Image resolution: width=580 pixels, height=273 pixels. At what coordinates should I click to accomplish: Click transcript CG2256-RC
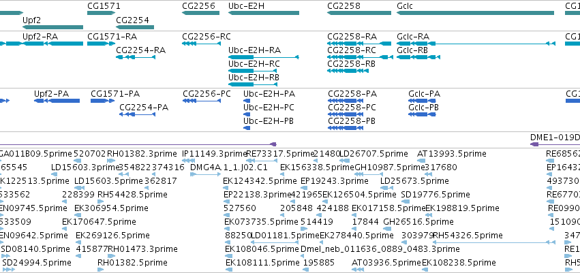[207, 37]
